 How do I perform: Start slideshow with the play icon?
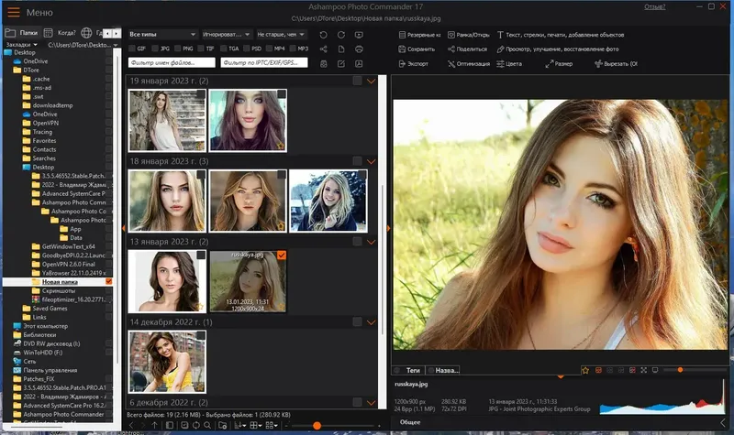pyautogui.click(x=358, y=34)
